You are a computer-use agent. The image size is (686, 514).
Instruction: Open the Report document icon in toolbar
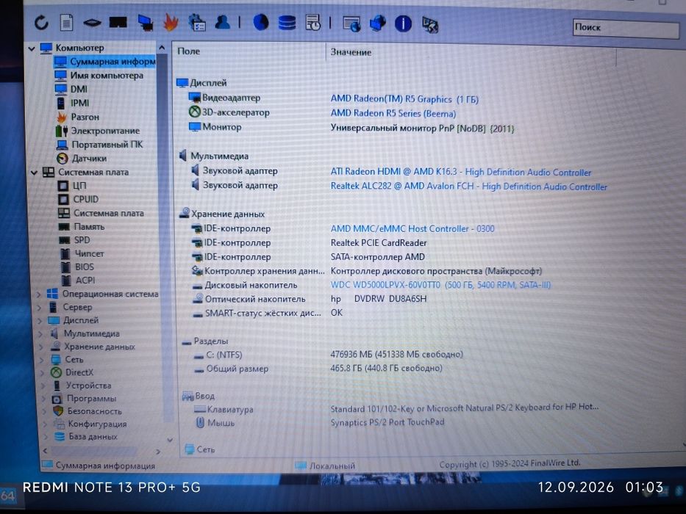[66, 22]
